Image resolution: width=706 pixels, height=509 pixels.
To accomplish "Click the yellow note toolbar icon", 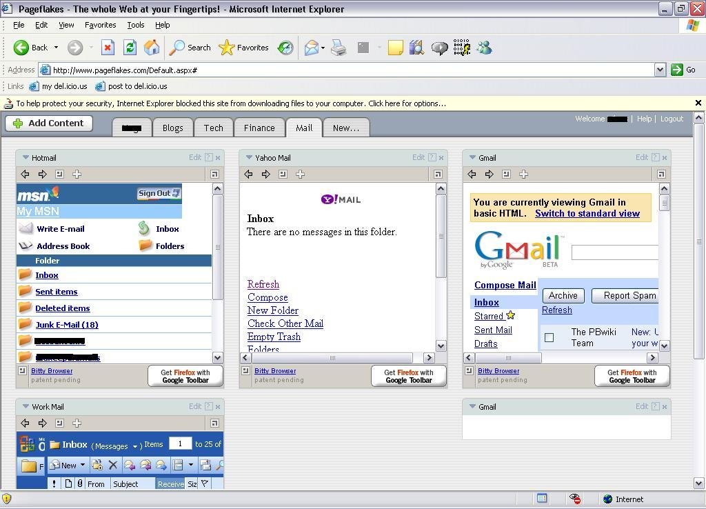I will pos(395,48).
